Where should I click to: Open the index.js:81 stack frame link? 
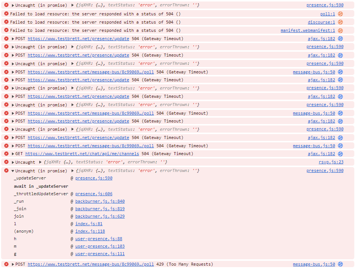pos(89,224)
